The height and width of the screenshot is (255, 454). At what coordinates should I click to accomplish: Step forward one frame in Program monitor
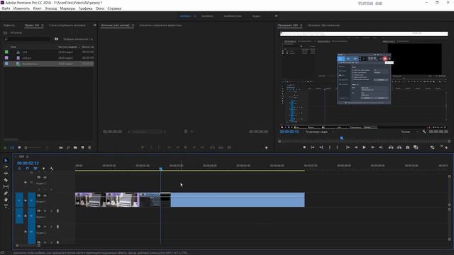pyautogui.click(x=372, y=147)
